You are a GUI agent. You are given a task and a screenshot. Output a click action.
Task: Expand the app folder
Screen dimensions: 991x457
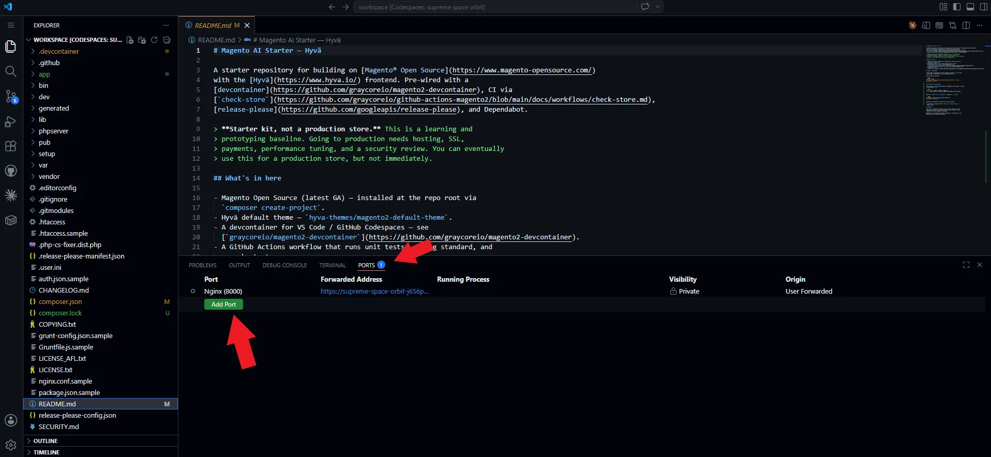(x=101, y=74)
